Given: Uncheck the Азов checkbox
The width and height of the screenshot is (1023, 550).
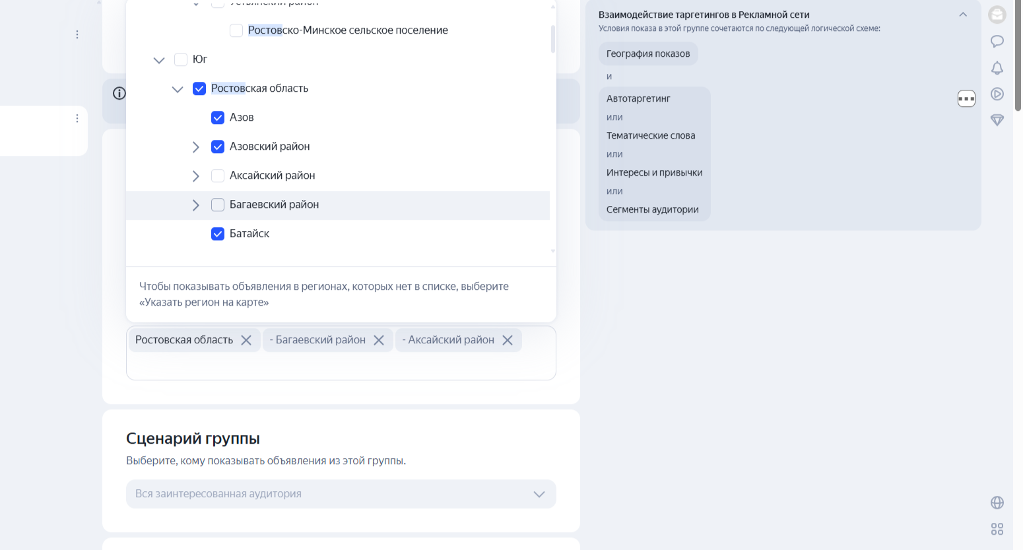Looking at the screenshot, I should point(218,118).
